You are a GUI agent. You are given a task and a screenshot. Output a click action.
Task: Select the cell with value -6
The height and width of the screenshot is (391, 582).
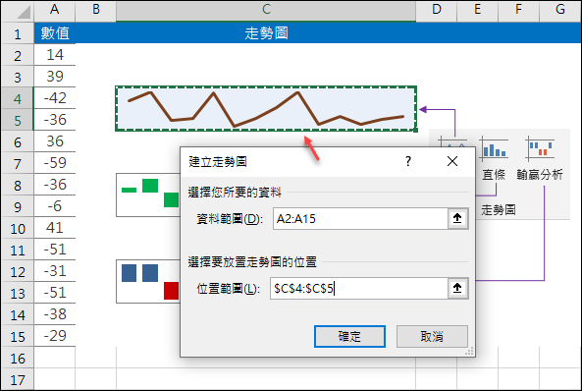[x=55, y=206]
